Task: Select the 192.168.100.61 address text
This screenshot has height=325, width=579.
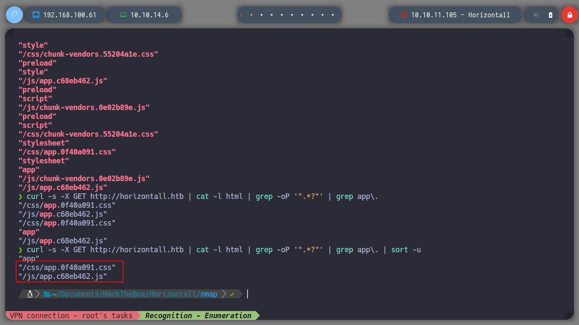Action: pos(70,15)
